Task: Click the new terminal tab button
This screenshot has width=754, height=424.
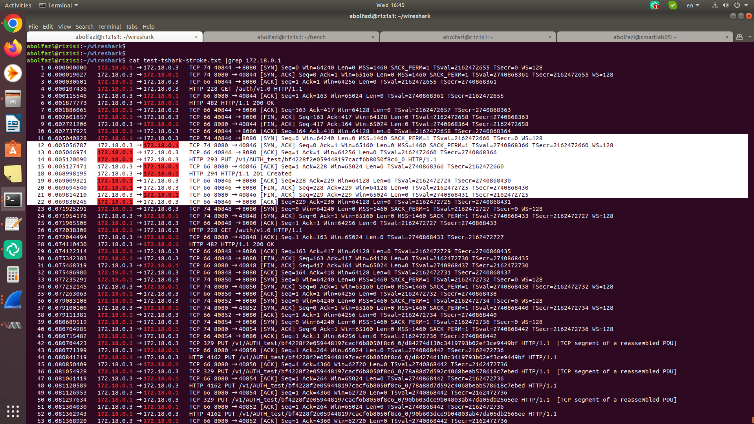Action: [x=739, y=37]
